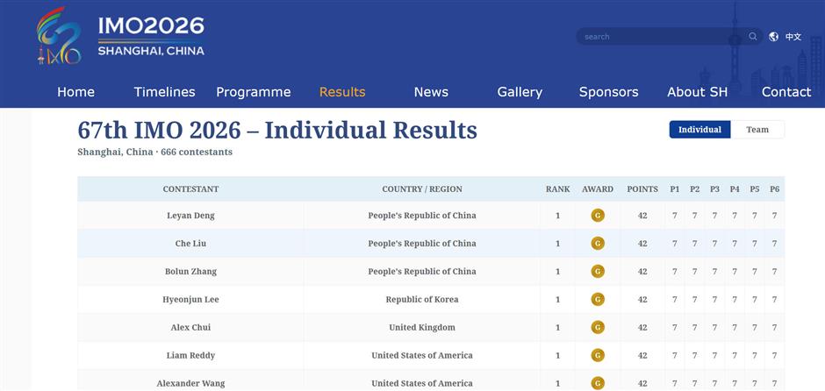This screenshot has width=825, height=391.
Task: Open the Timelines menu item
Action: point(165,92)
